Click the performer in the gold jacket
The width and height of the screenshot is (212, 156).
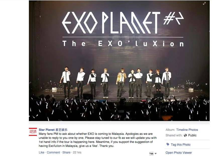[x=121, y=83]
